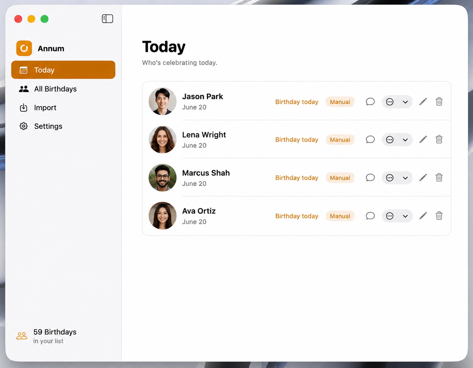Click Marcus Shah's profile photo
Image resolution: width=473 pixels, height=368 pixels.
pos(162,177)
